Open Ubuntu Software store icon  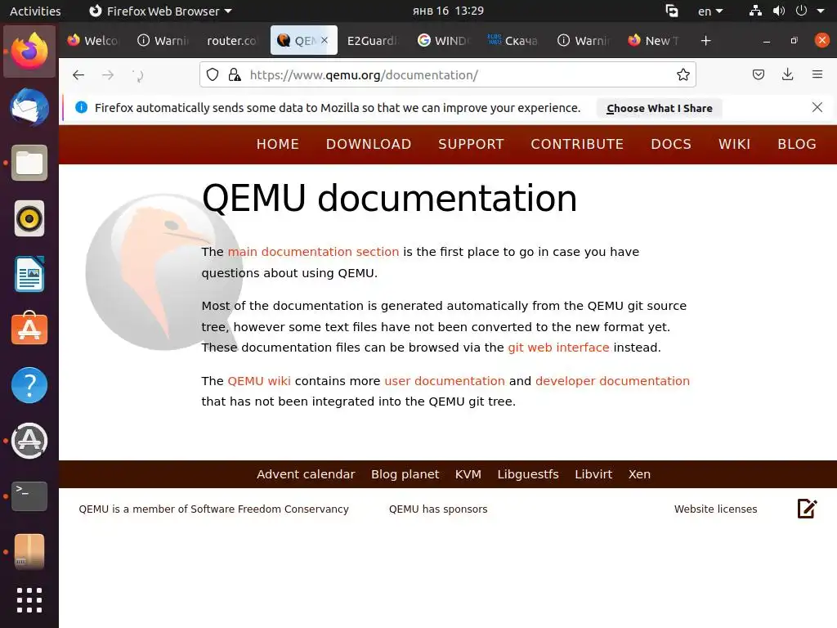tap(29, 329)
